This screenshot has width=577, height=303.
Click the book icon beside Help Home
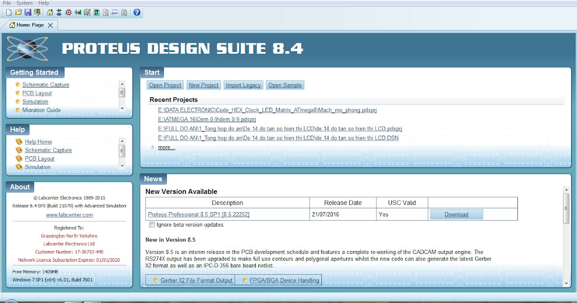pyautogui.click(x=19, y=142)
